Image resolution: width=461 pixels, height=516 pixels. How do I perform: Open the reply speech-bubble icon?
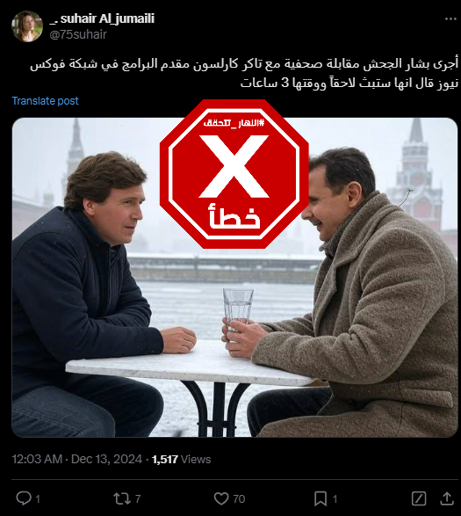pos(24,498)
